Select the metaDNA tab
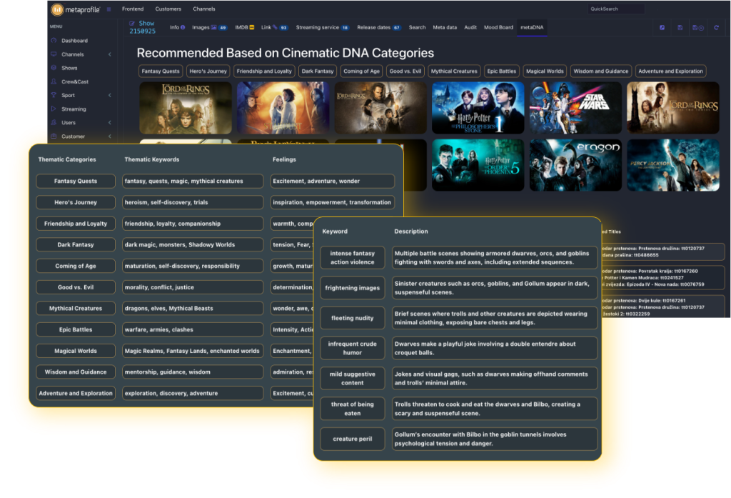 pos(532,28)
